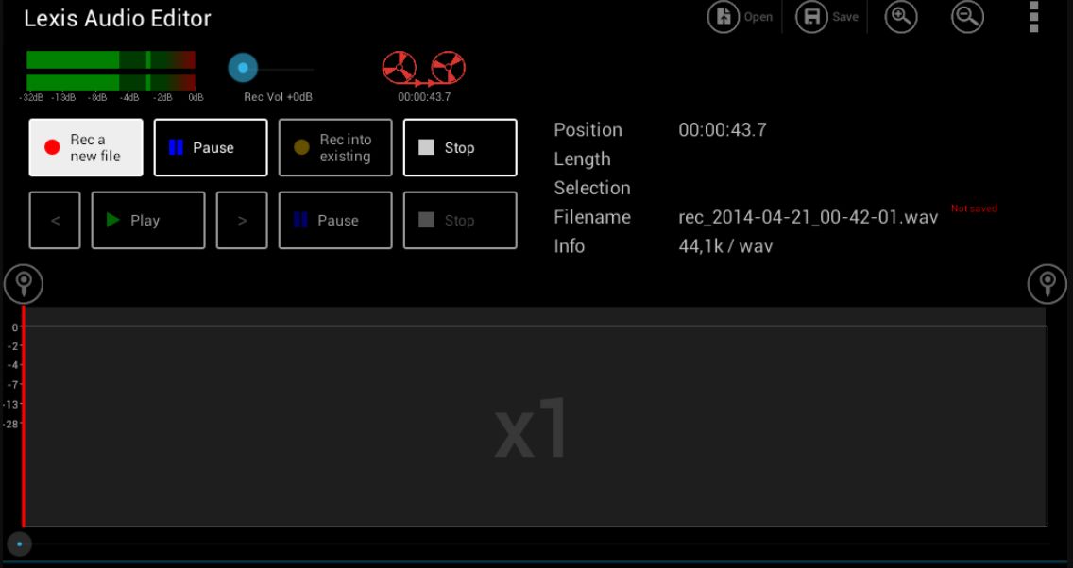The height and width of the screenshot is (568, 1073).
Task: Select the left selection marker pin
Action: [x=24, y=284]
